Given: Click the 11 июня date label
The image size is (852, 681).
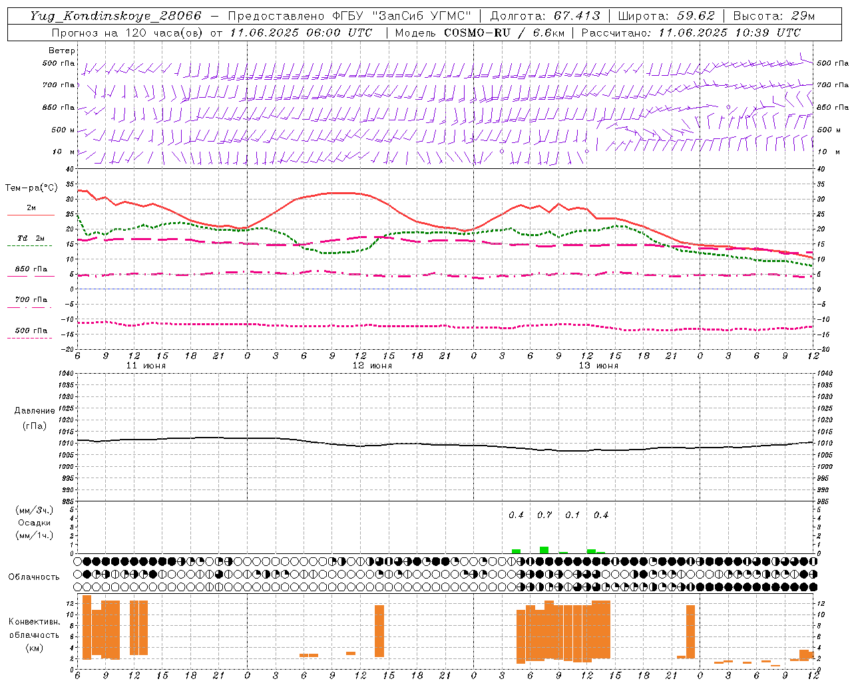Looking at the screenshot, I should (146, 366).
